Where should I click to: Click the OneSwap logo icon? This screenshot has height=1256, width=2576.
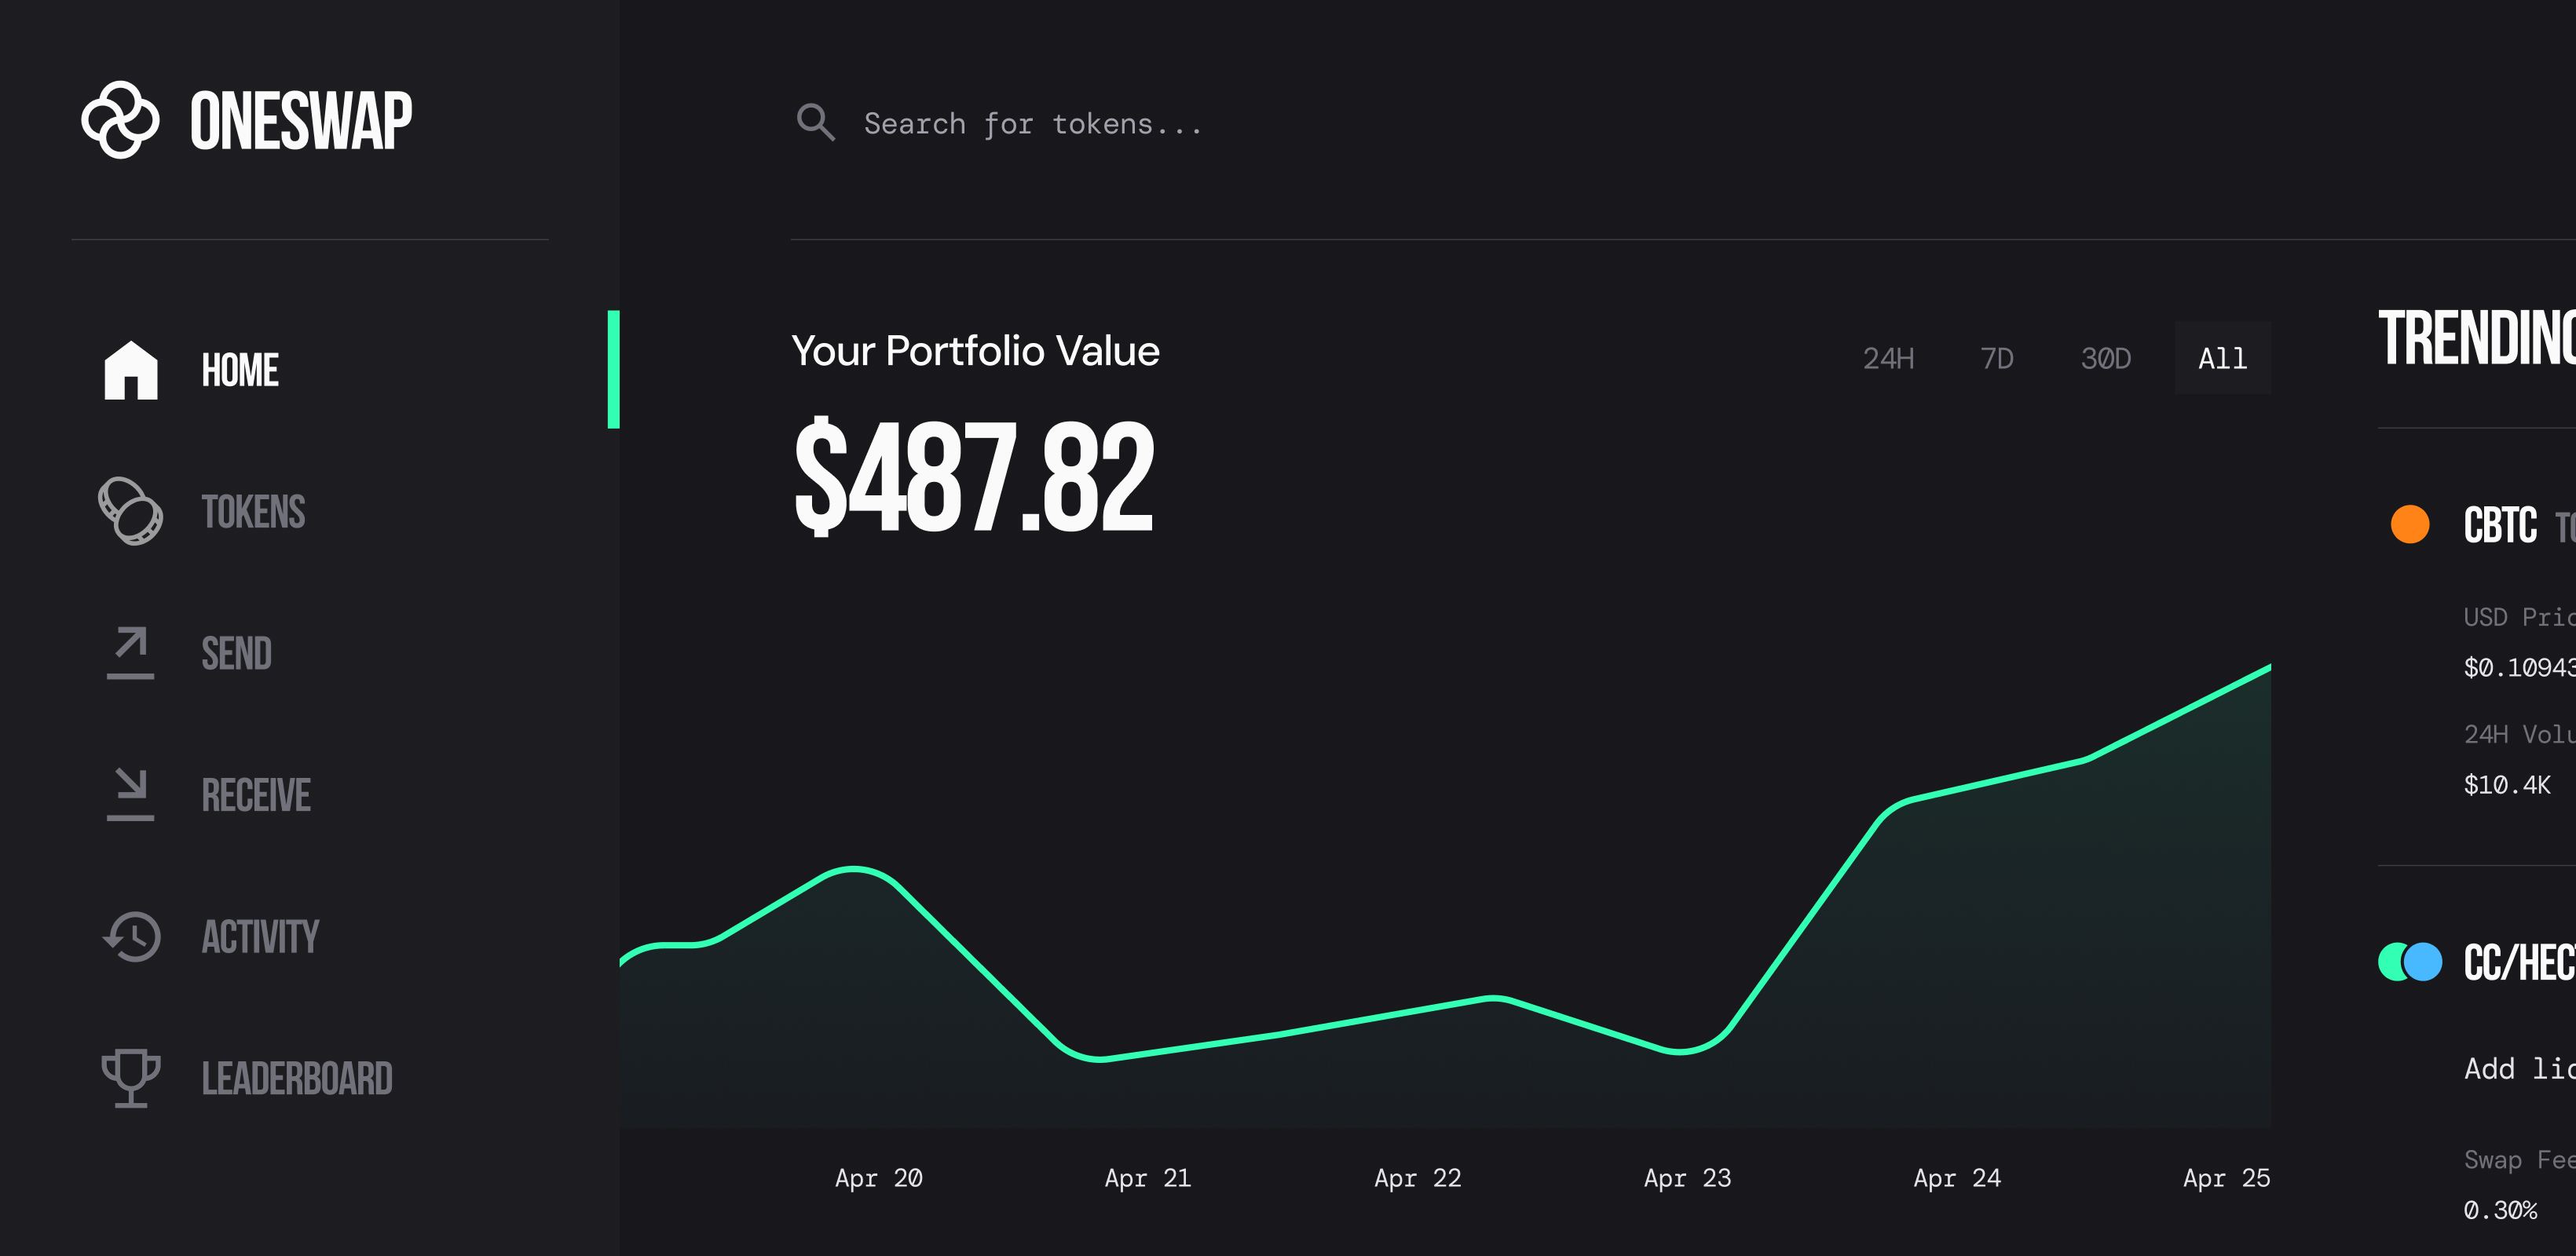(120, 120)
